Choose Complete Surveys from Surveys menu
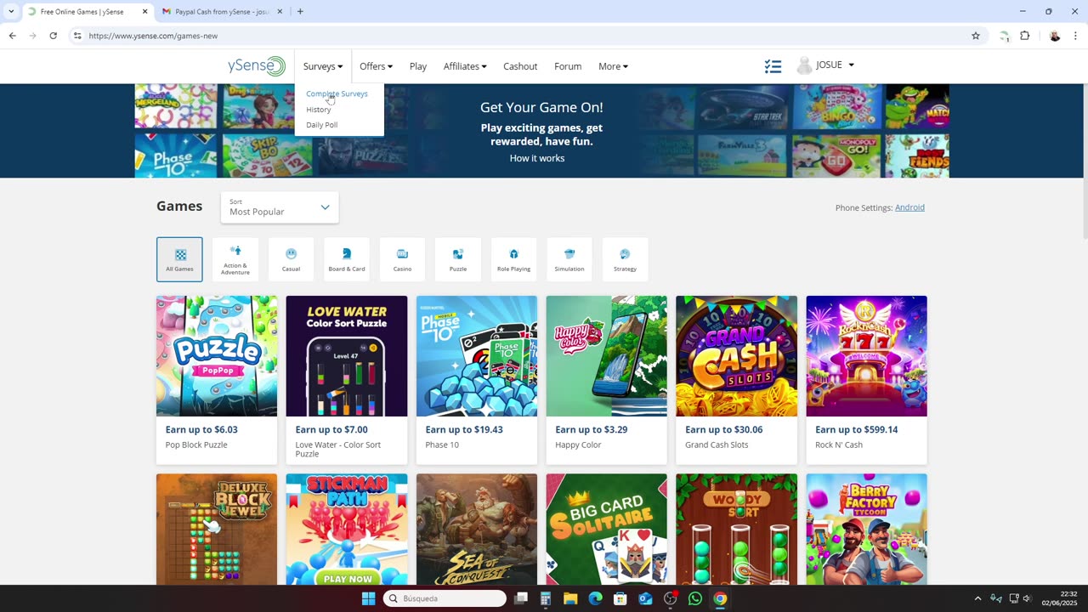The height and width of the screenshot is (612, 1088). point(337,93)
